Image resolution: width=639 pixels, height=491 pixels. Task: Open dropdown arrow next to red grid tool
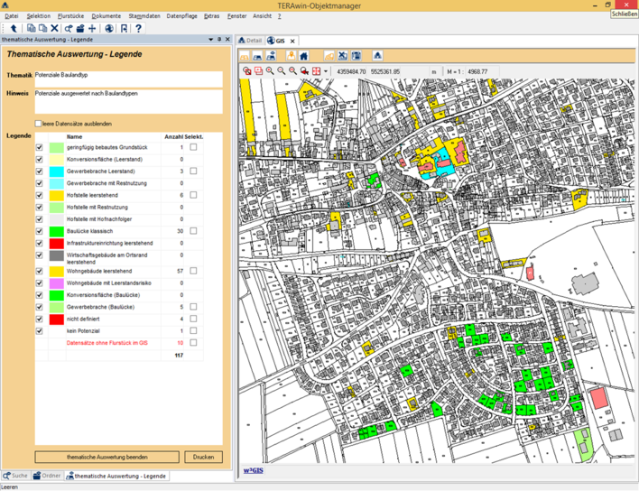(x=326, y=71)
